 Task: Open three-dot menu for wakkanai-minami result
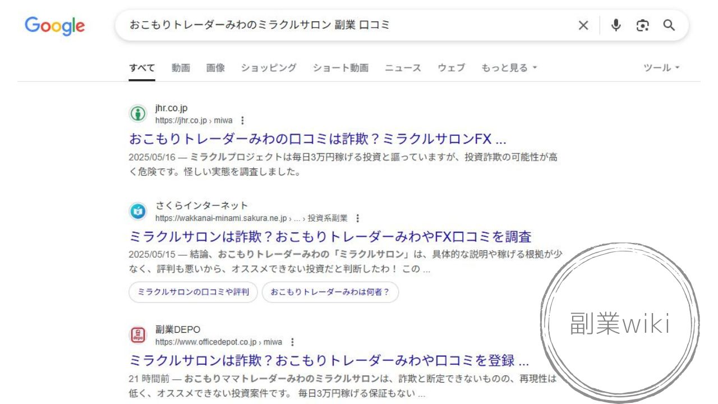coord(357,218)
